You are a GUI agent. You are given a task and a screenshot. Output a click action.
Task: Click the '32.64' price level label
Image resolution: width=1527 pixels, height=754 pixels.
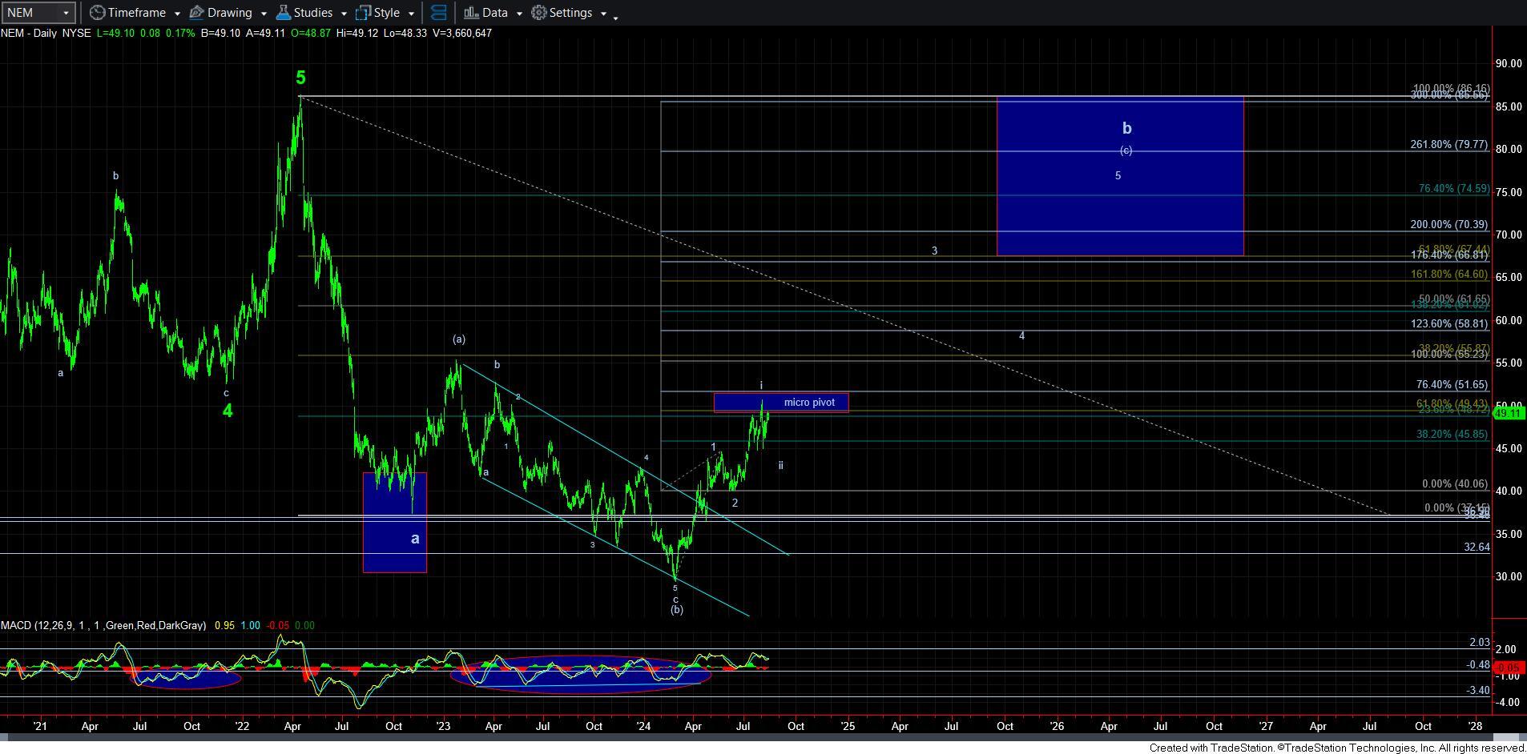[1477, 547]
